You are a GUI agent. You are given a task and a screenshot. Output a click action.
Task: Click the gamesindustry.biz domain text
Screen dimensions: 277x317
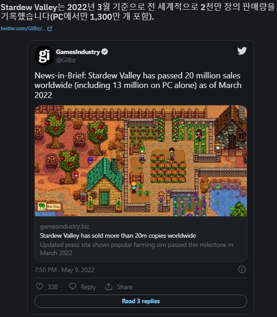[64, 227]
